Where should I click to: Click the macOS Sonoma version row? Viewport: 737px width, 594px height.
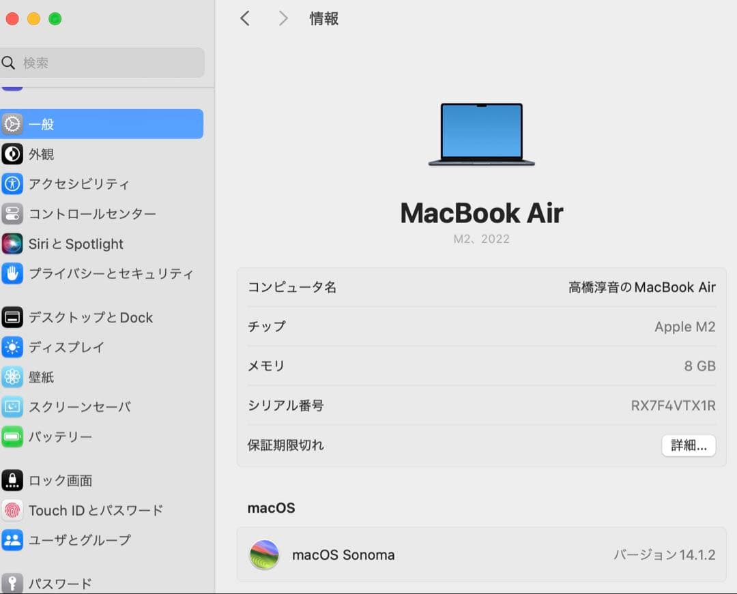click(481, 554)
